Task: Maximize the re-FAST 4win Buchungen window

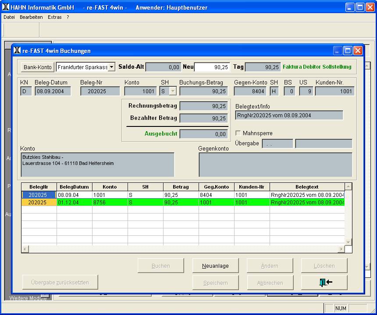Action: 348,51
